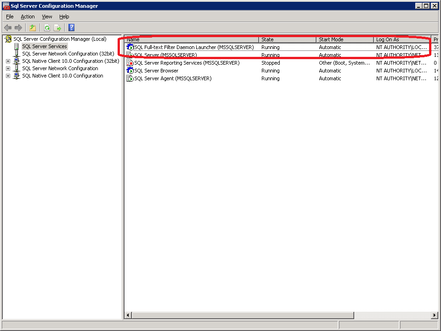The height and width of the screenshot is (331, 441).
Task: Click Other (Boot, System... start mode cell
Action: coord(344,63)
